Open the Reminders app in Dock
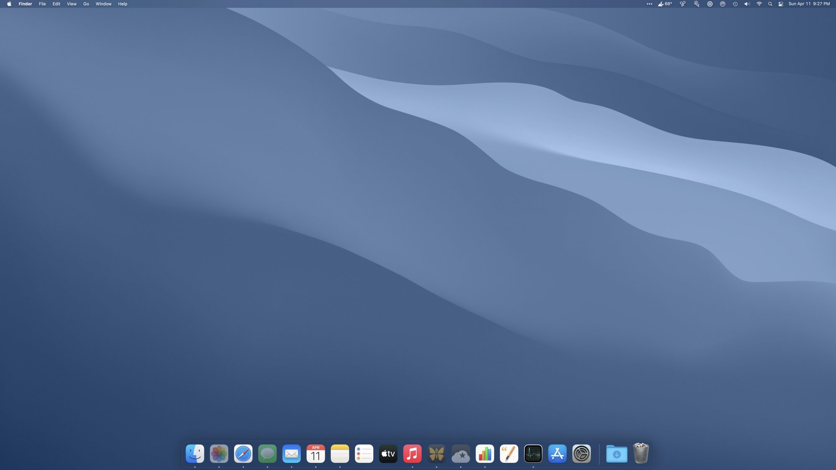The height and width of the screenshot is (470, 836). [x=364, y=454]
